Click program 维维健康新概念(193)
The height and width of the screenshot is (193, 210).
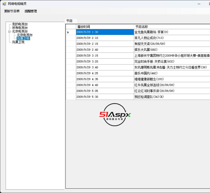click(172, 79)
